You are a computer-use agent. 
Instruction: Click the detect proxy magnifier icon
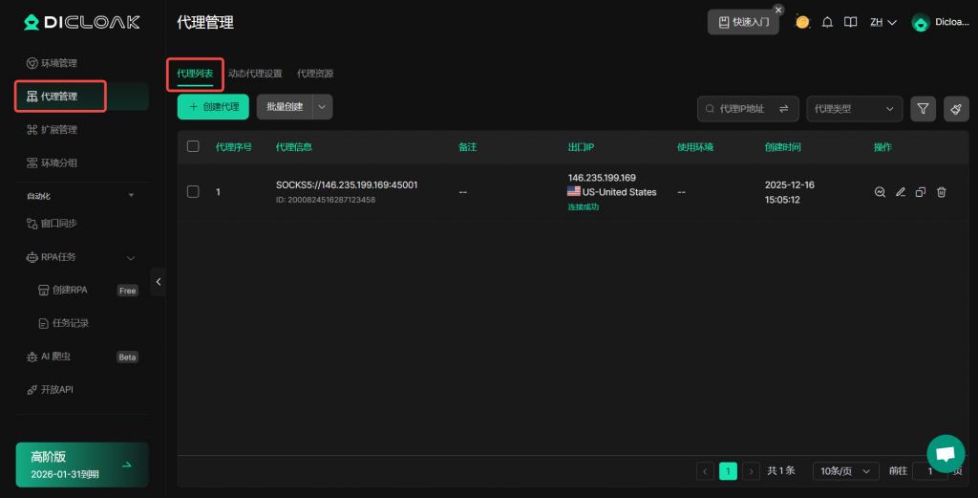[x=880, y=192]
